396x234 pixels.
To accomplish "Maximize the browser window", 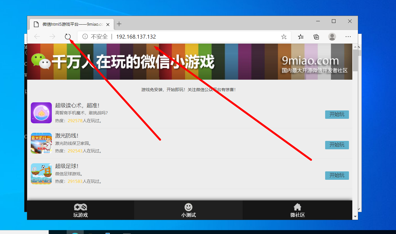I will [334, 21].
